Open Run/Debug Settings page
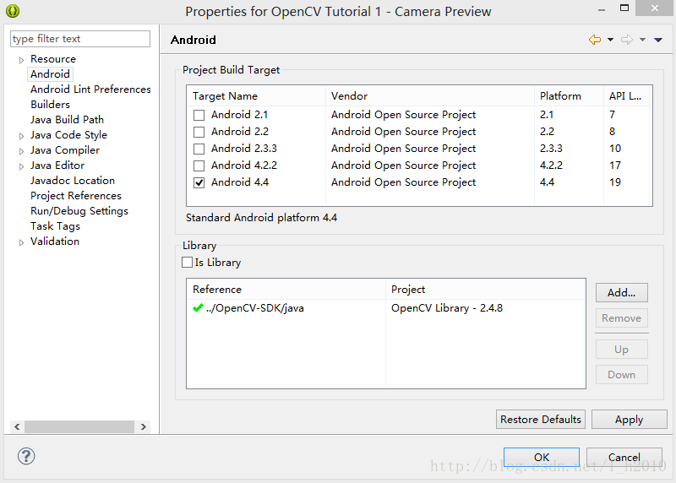 [x=79, y=211]
